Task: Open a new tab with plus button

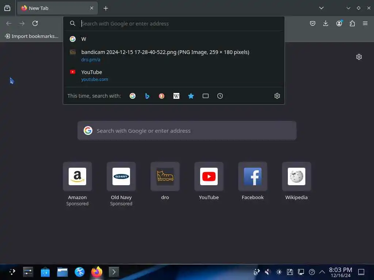Action: (x=106, y=8)
